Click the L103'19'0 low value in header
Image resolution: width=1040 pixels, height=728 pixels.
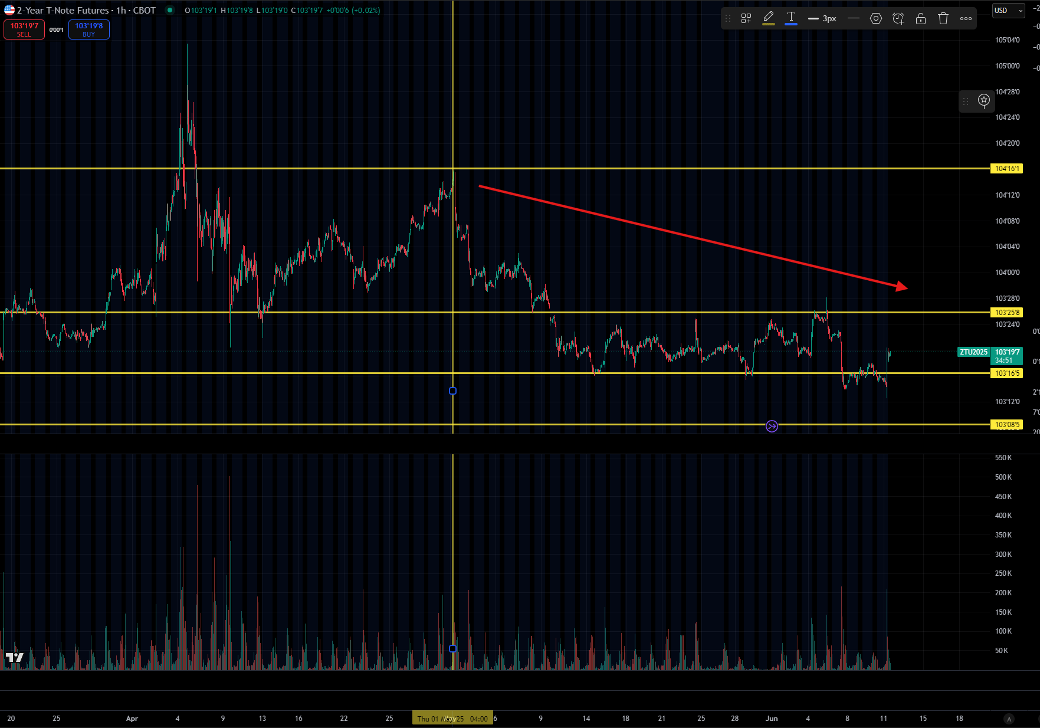[272, 11]
